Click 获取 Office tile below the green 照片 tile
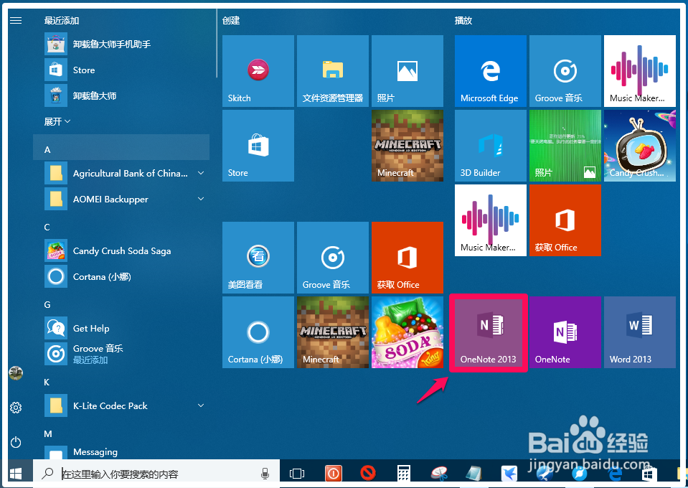 coord(565,220)
